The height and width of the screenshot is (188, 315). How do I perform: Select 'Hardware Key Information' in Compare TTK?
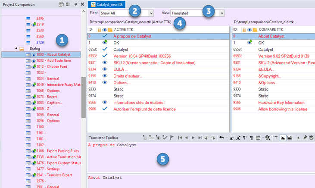pos(281,103)
